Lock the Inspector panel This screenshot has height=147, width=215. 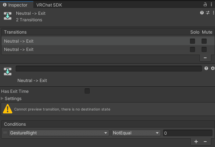tap(205, 4)
